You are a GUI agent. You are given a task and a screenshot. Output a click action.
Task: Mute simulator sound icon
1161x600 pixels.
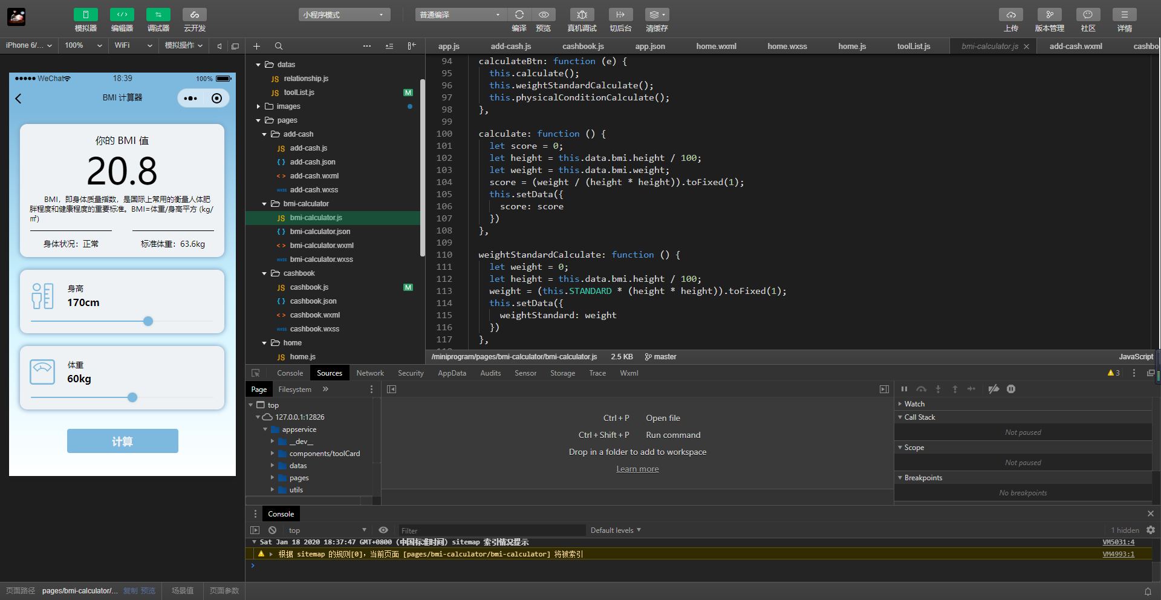point(220,46)
